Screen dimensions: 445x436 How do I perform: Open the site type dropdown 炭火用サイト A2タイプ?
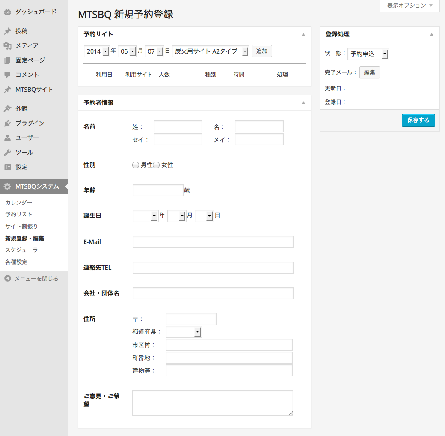tap(211, 51)
